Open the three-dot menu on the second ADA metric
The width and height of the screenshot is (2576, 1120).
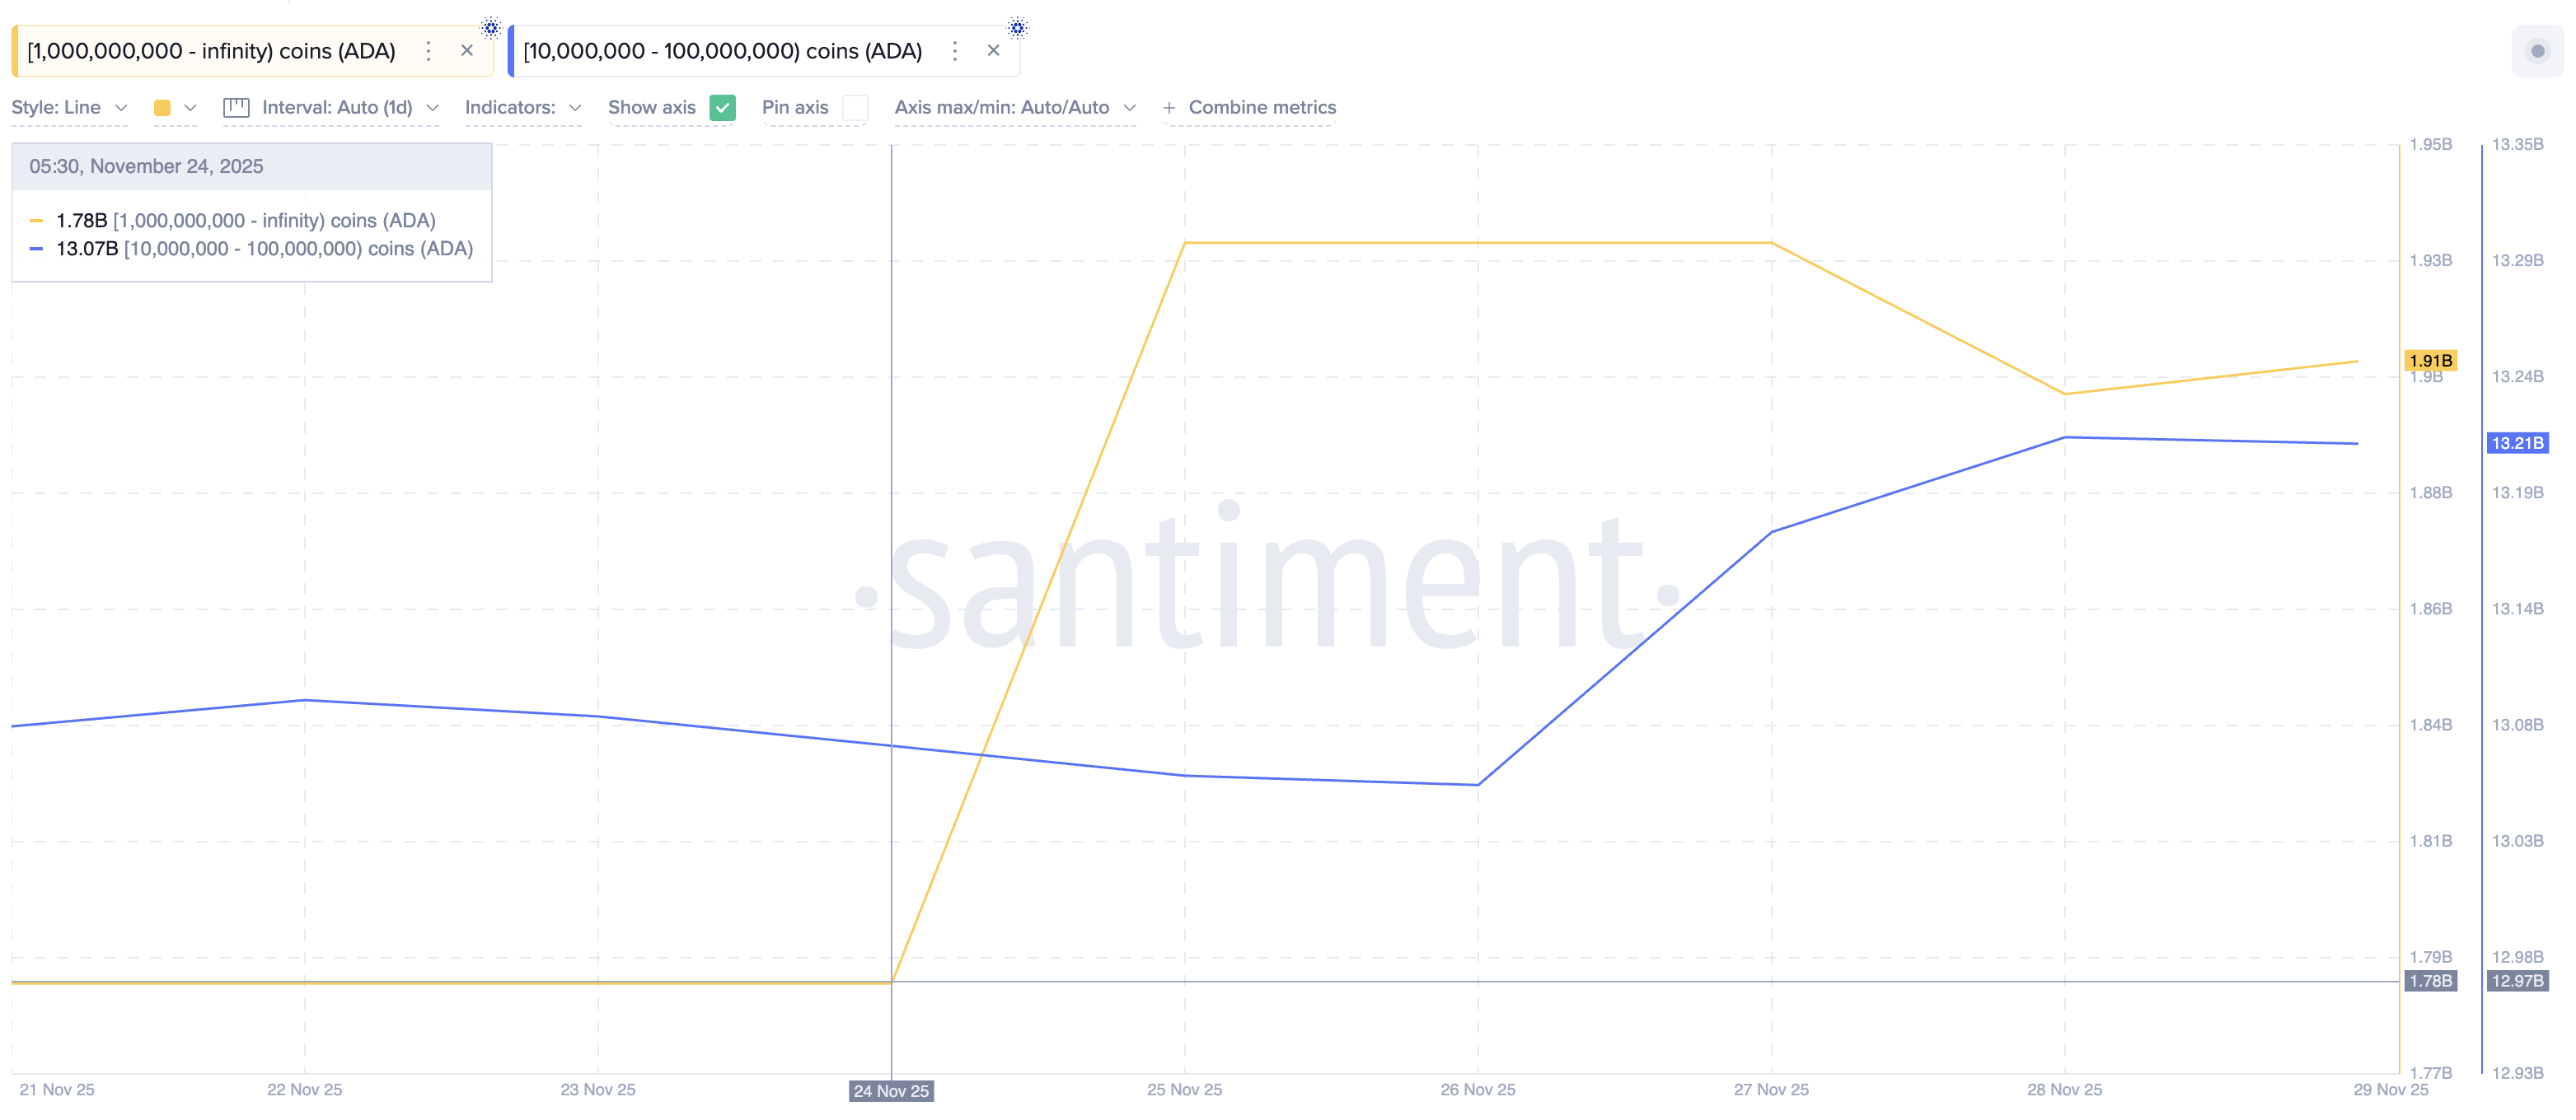955,50
